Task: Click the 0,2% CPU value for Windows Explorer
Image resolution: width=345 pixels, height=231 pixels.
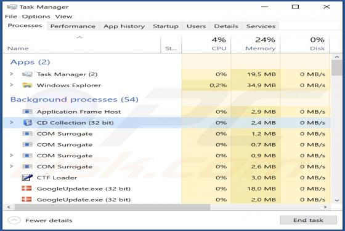Action: coord(218,85)
